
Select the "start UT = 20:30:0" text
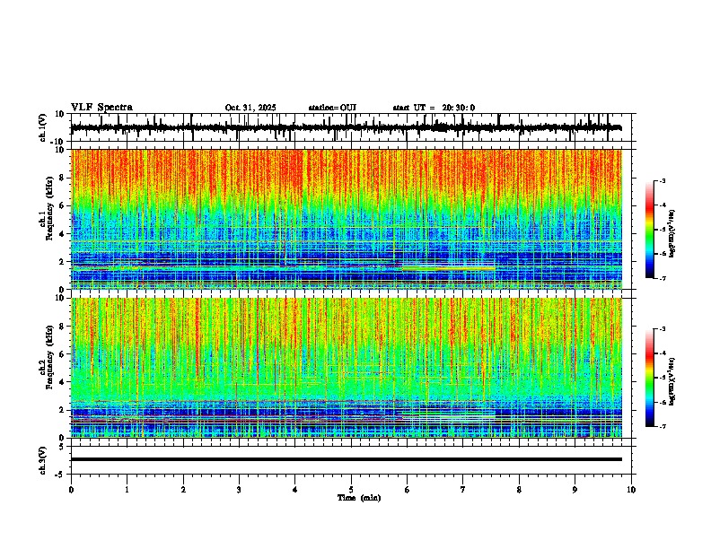(x=434, y=108)
